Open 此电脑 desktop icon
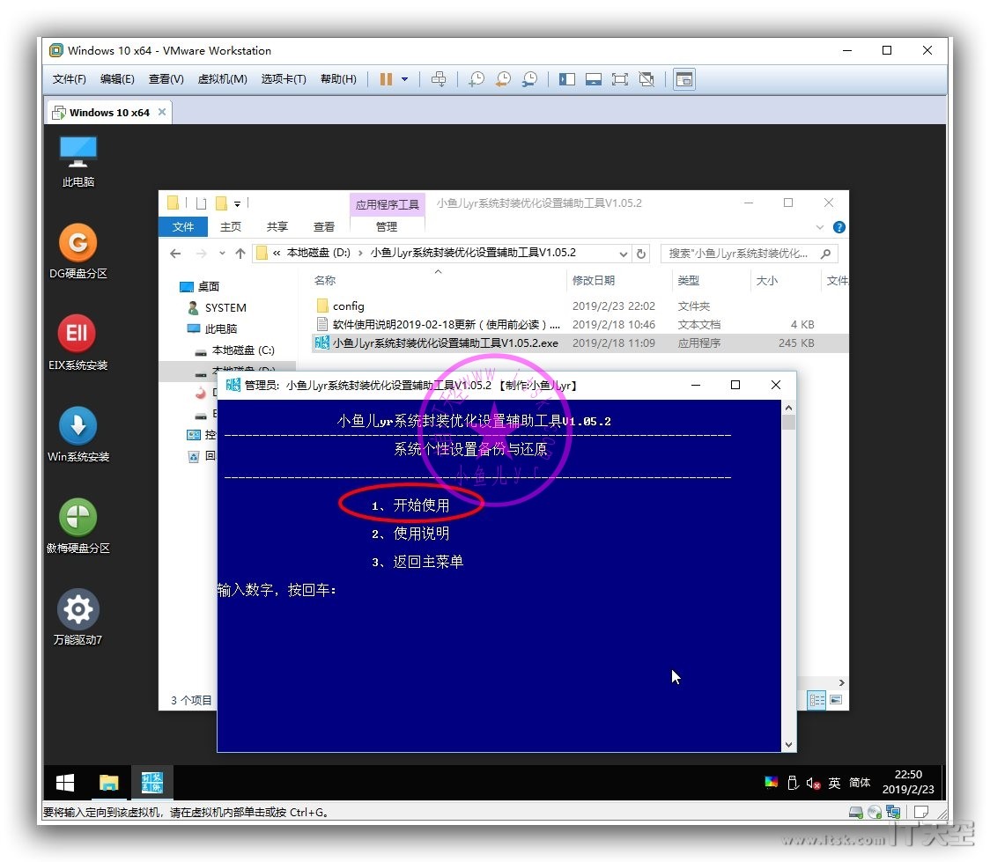 pos(78,161)
